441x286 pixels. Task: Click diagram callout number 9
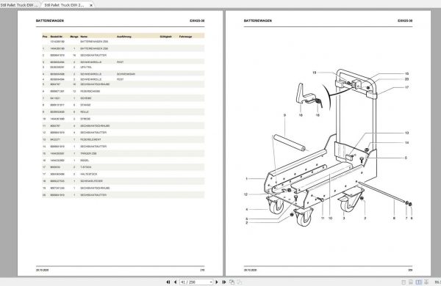(x=284, y=115)
